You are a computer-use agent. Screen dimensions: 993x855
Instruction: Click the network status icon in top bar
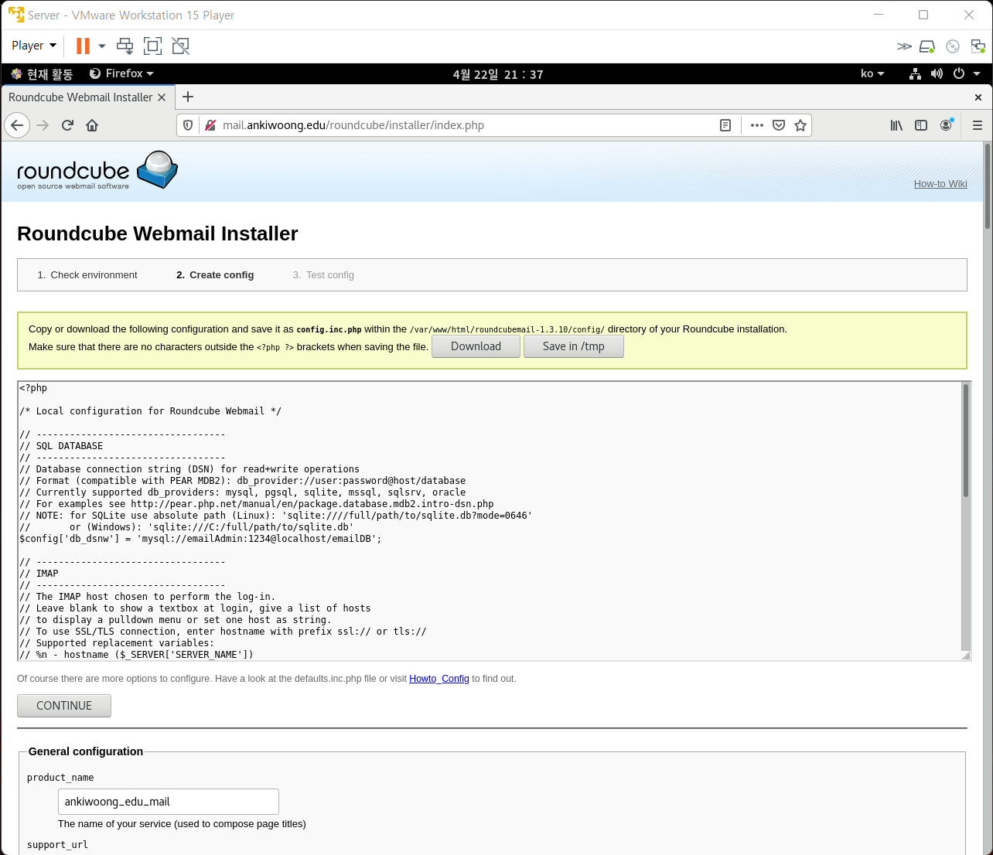click(915, 73)
